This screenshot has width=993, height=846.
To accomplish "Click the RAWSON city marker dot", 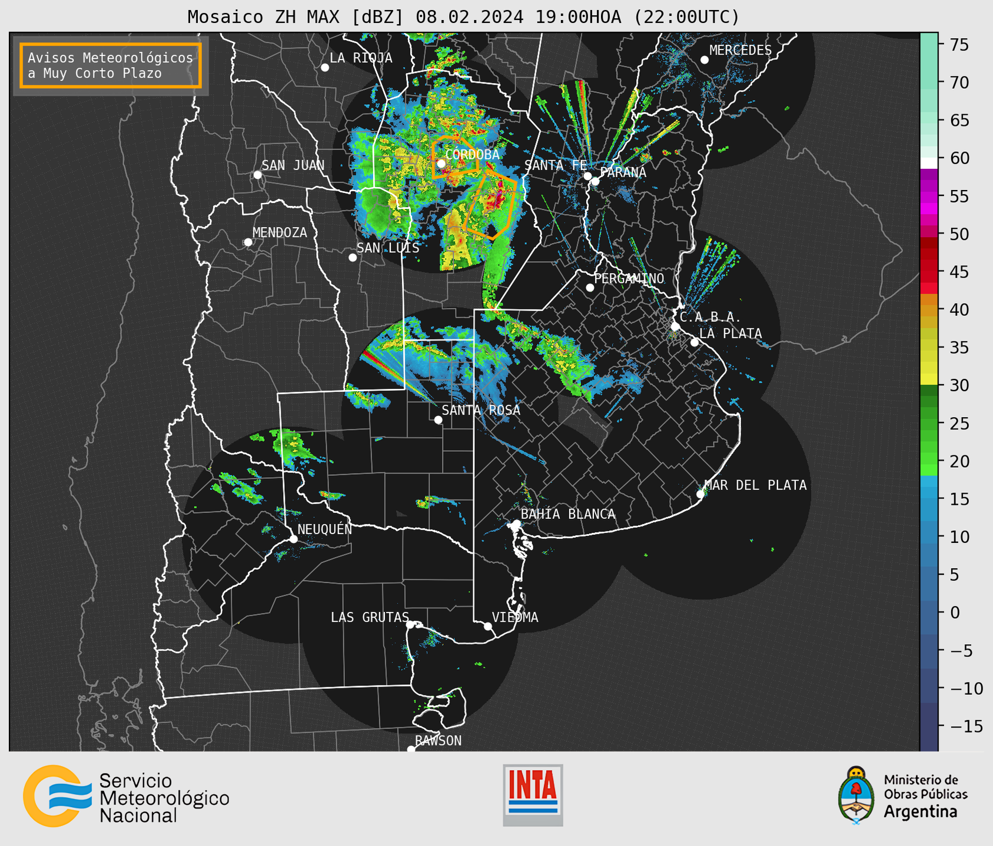I will [x=411, y=750].
